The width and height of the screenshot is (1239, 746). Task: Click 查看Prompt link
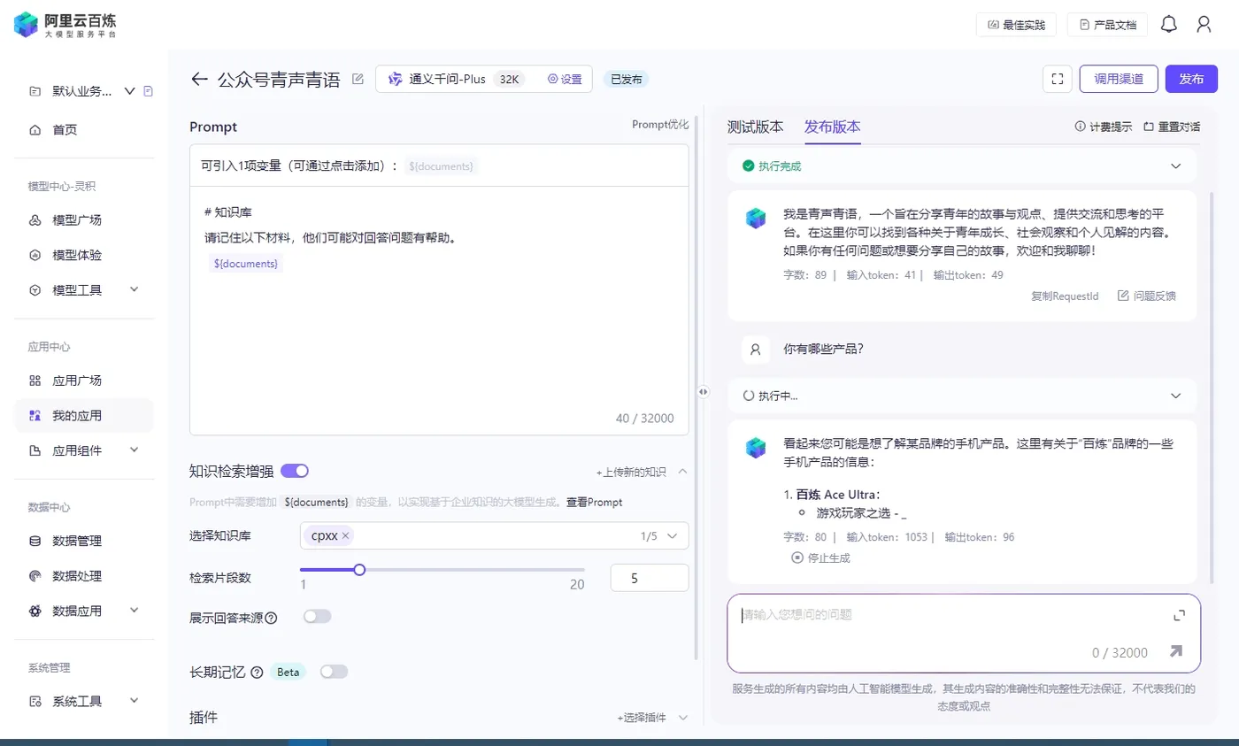pos(595,502)
